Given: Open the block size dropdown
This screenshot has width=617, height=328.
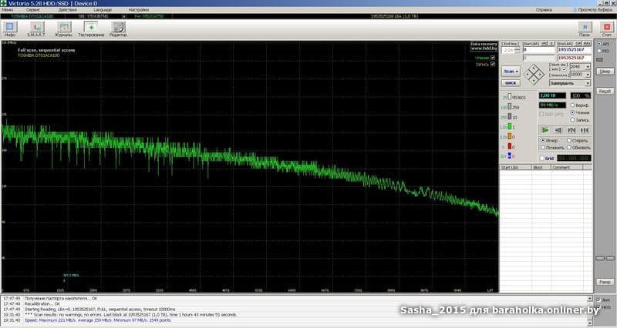Looking at the screenshot, I should pyautogui.click(x=588, y=67).
